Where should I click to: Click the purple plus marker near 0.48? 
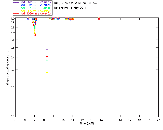[47, 50]
